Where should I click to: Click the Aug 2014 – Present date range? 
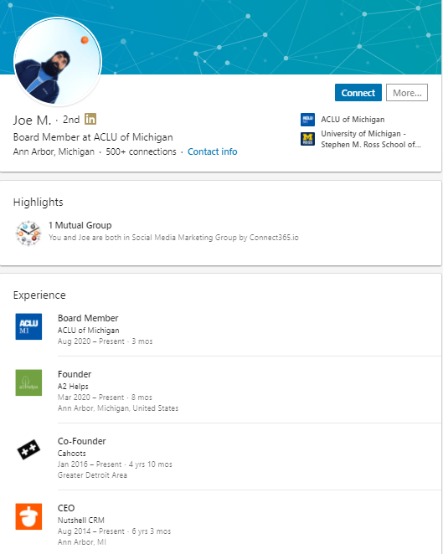coord(91,531)
